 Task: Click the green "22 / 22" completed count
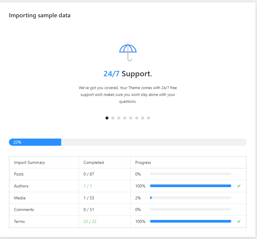(90, 222)
